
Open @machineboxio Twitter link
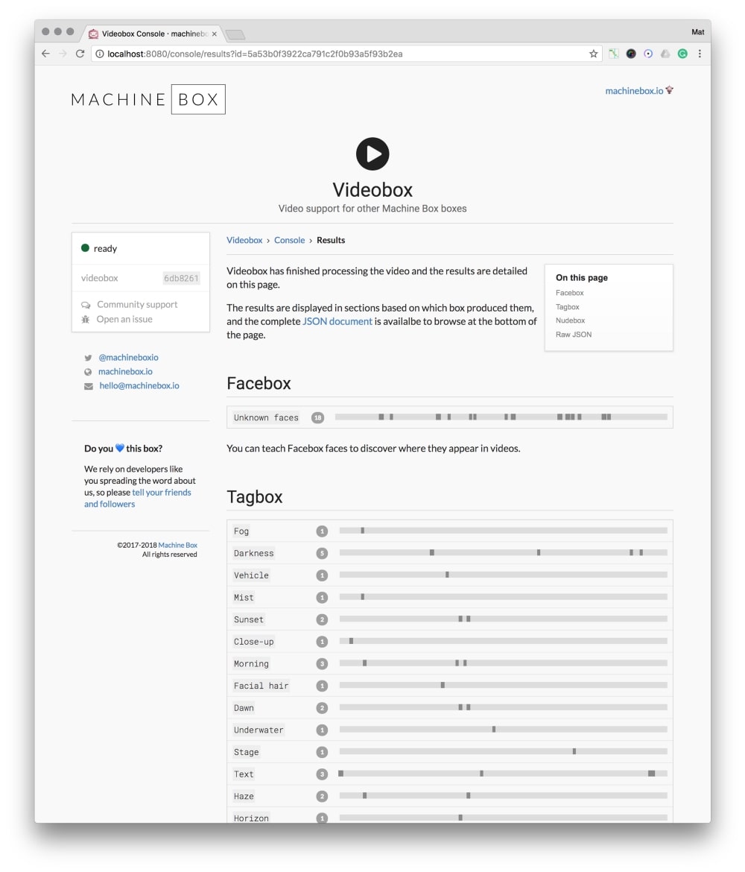[128, 358]
